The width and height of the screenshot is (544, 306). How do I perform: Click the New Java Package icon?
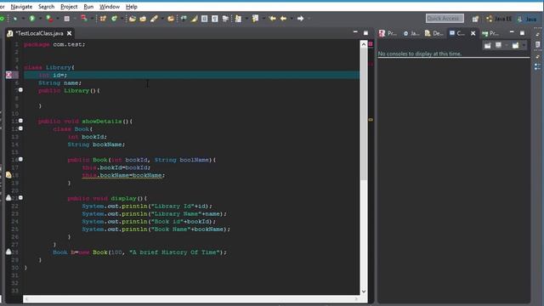(103, 19)
